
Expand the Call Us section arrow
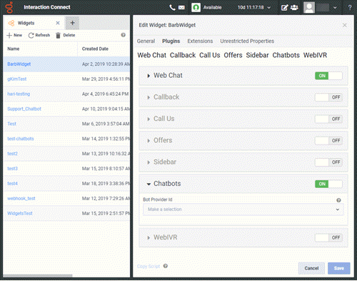149,119
